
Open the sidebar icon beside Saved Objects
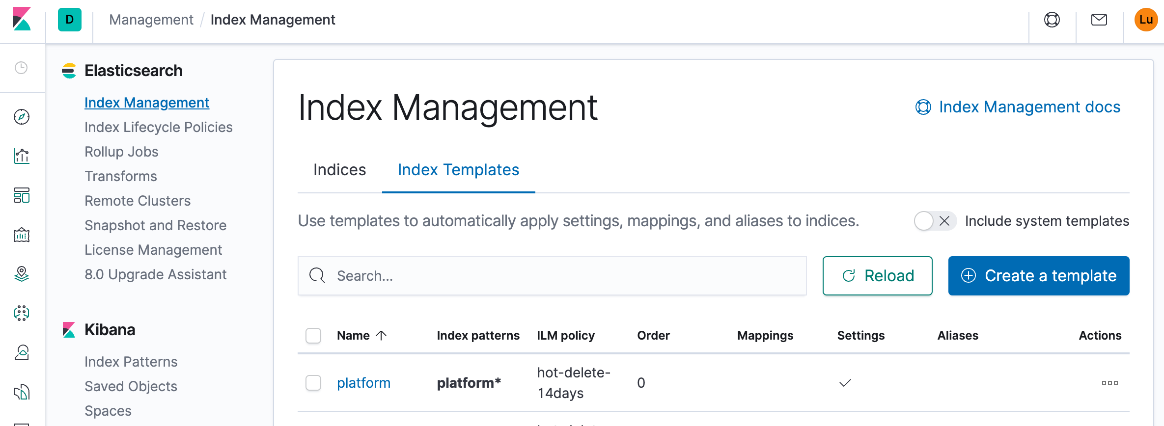coord(22,392)
